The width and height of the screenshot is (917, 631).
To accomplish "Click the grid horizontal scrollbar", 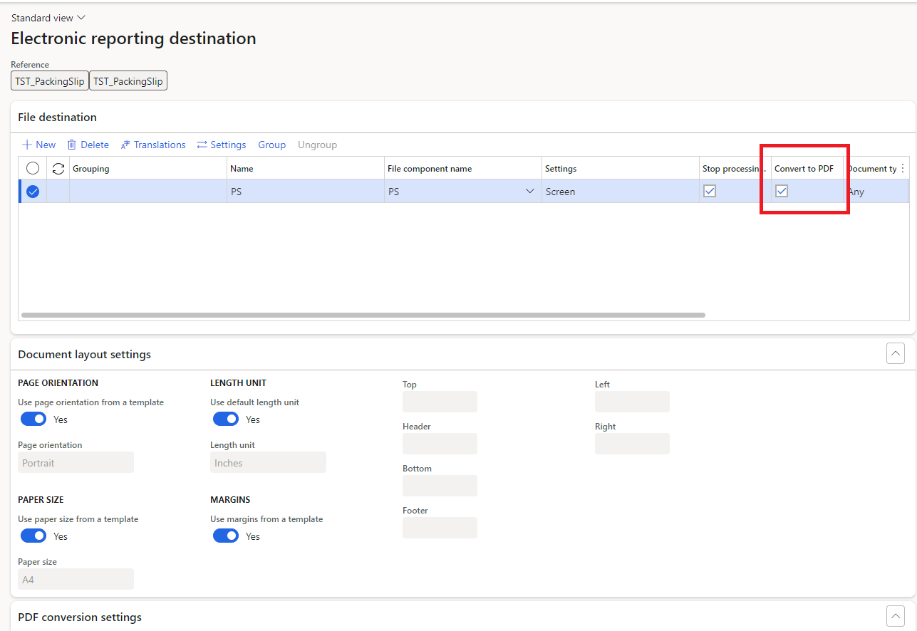I will pyautogui.click(x=363, y=315).
